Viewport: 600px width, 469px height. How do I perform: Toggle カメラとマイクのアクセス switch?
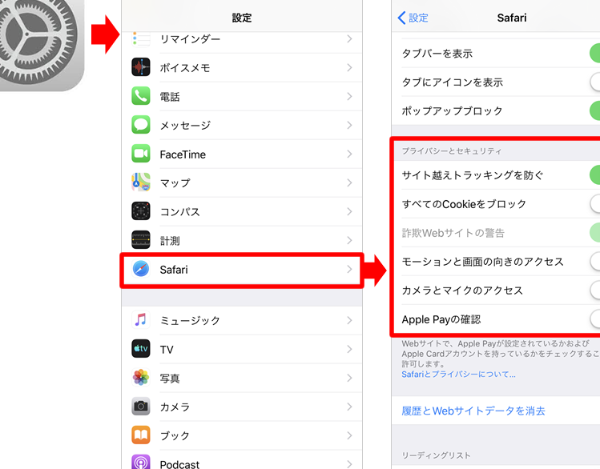594,290
